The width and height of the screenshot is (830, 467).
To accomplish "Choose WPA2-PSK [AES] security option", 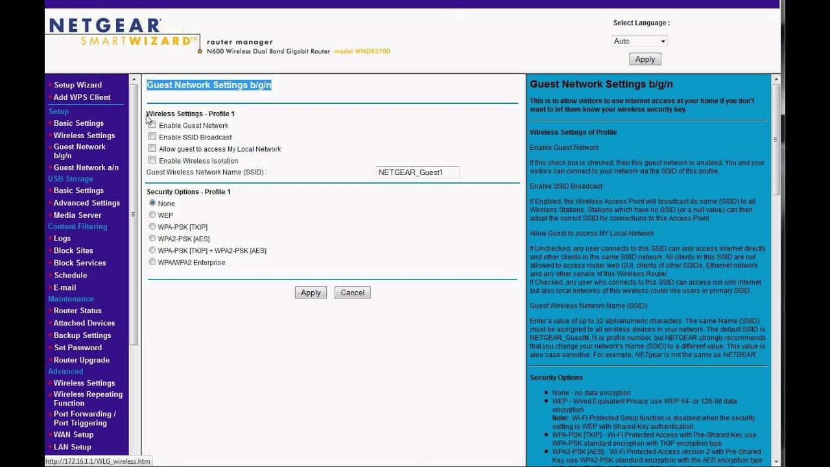I will [152, 239].
